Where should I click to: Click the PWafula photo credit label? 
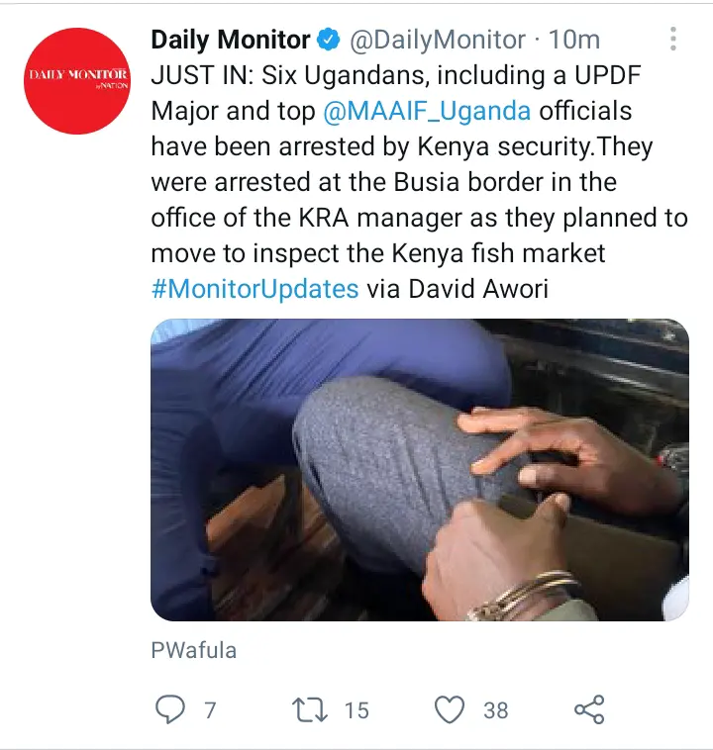[x=194, y=650]
